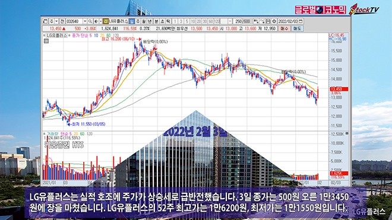Viewport: 392px width, 220px height.
Task: Switch chart to minute 분 period
Action: tap(156, 21)
